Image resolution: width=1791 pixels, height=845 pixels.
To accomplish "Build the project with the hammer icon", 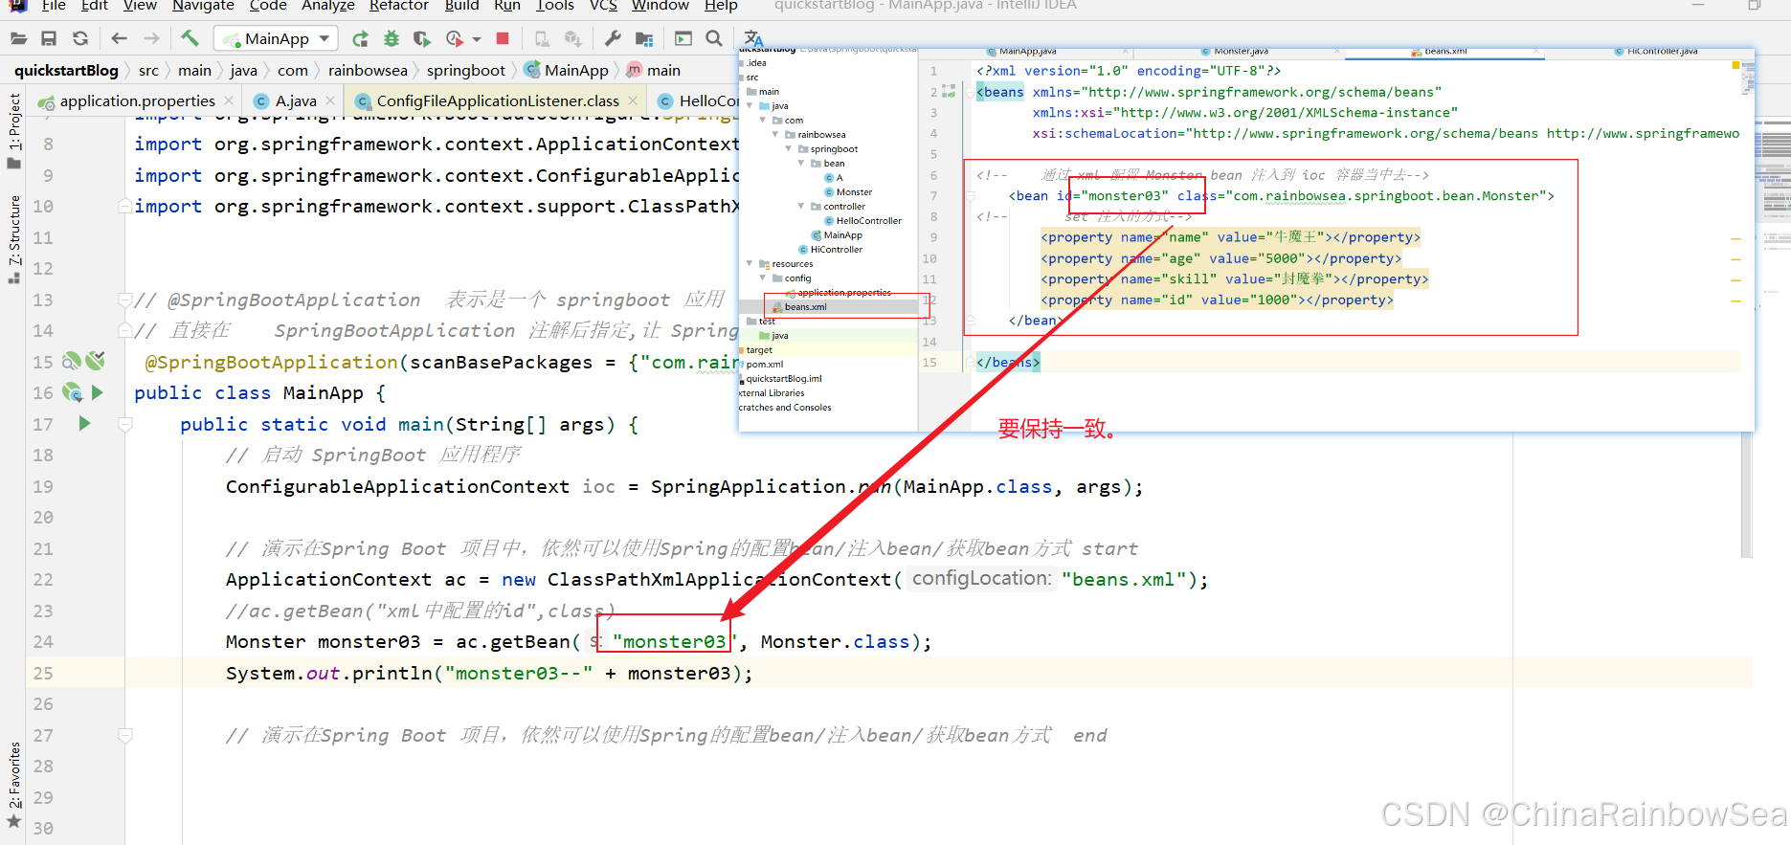I will [190, 38].
